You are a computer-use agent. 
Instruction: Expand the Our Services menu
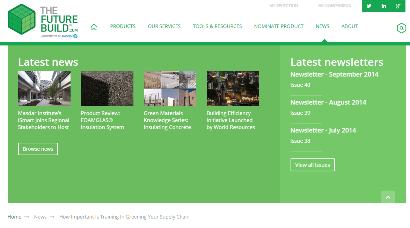pyautogui.click(x=164, y=26)
